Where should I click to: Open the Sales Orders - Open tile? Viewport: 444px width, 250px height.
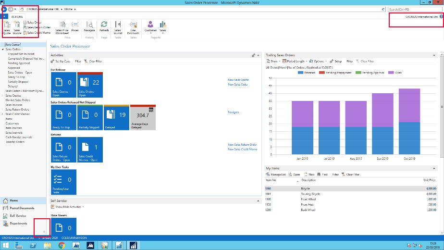(90, 86)
